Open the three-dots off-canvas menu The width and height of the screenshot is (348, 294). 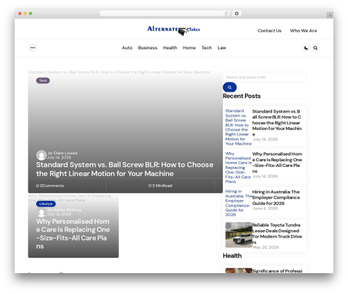click(x=33, y=48)
